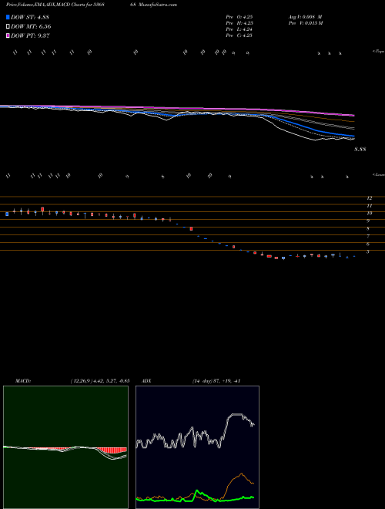The height and width of the screenshot is (509, 385).
Task: Click the MACD (12,26,9) values text
Action: tap(100, 381)
